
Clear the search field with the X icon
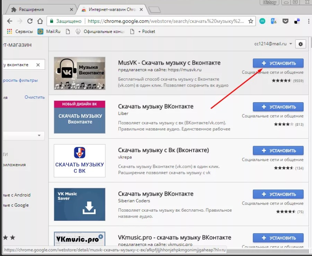(x=38, y=65)
